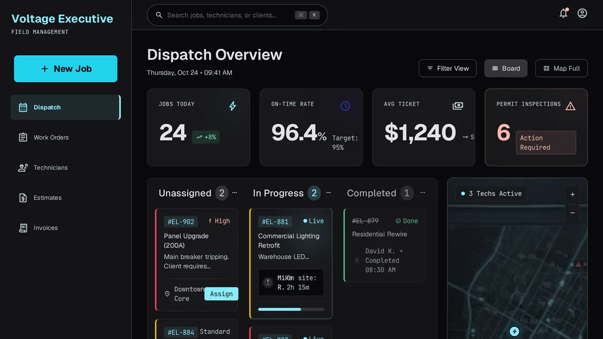Open Completed column options menu
This screenshot has width=603, height=339.
coord(423,193)
